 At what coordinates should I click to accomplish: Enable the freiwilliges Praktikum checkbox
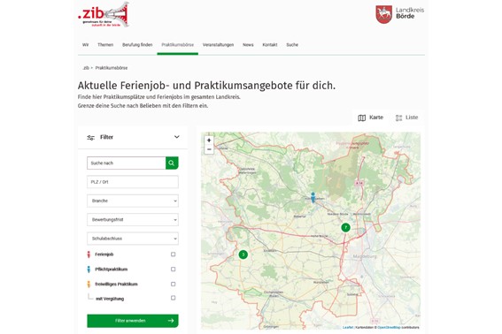(x=174, y=284)
